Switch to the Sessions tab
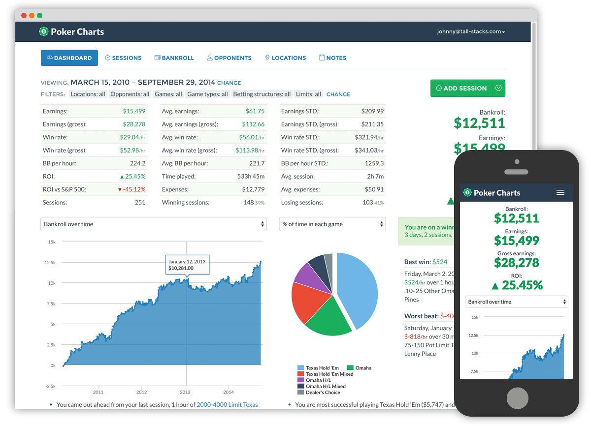Screen dimensions: 591x426 [123, 58]
